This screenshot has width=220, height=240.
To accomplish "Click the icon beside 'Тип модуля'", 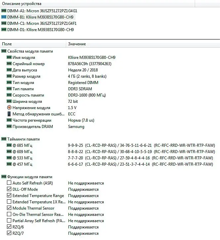I will [9, 83].
